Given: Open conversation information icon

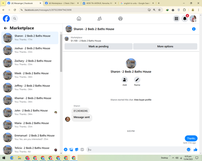Looking at the screenshot, I should (194, 29).
